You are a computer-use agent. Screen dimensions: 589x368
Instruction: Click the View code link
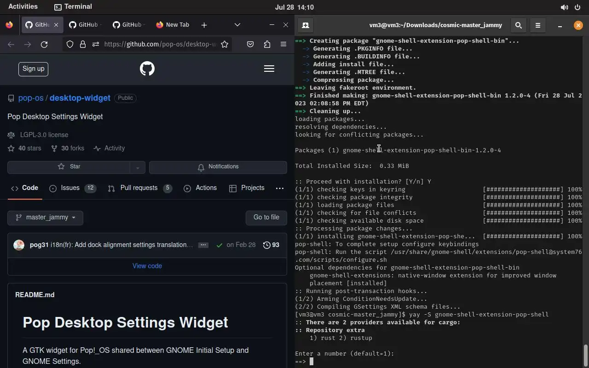tap(147, 266)
